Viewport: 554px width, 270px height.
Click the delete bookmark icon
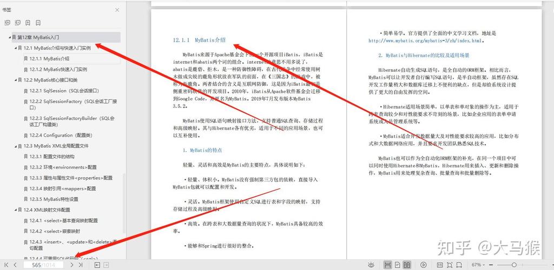pyautogui.click(x=38, y=23)
